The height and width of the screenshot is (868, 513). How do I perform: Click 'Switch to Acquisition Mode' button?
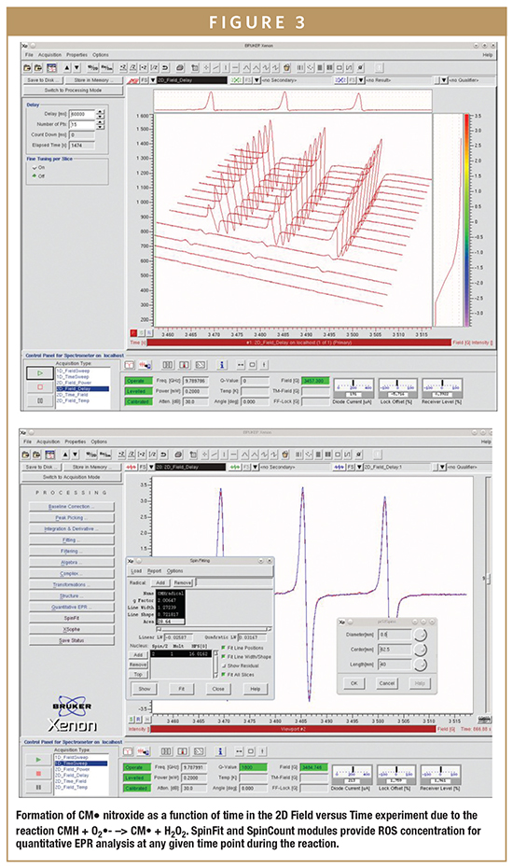point(73,477)
